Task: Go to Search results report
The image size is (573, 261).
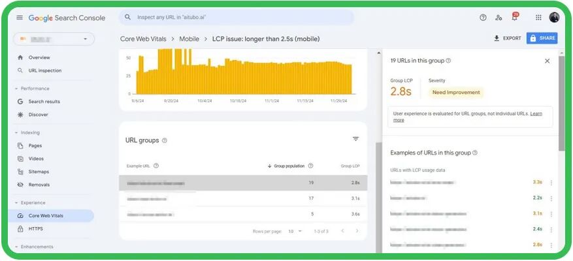Action: 44,102
